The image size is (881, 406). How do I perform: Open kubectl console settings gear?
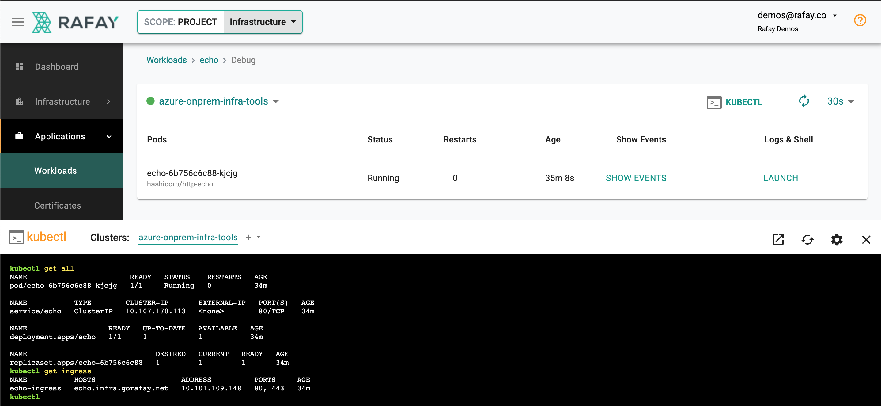(x=837, y=239)
